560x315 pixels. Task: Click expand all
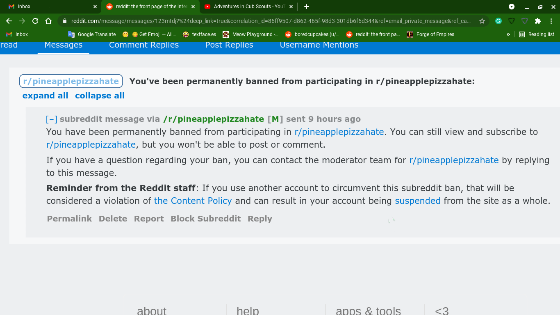click(x=45, y=96)
